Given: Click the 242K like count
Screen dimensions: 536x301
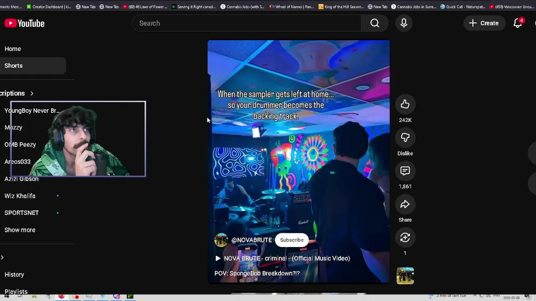Looking at the screenshot, I should click(405, 120).
